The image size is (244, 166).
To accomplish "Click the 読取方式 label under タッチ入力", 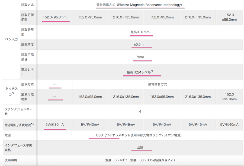I will (27, 84).
